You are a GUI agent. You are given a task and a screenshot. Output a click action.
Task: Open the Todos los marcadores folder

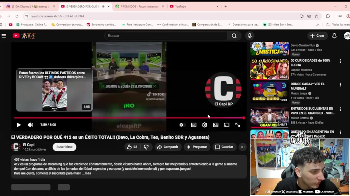338,24
